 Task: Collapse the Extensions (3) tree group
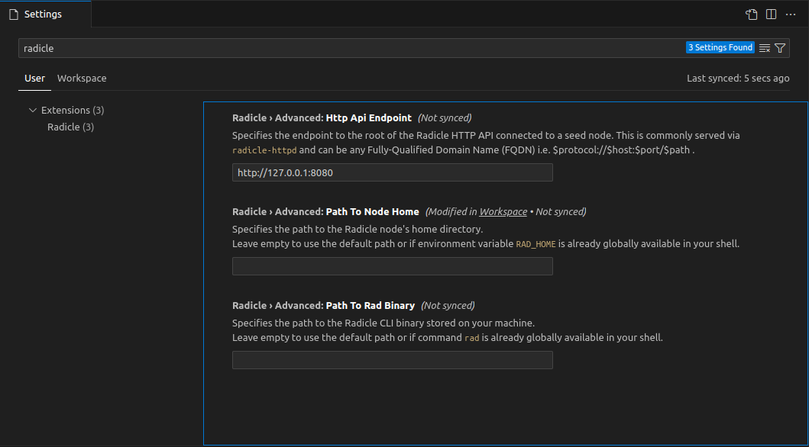[33, 110]
